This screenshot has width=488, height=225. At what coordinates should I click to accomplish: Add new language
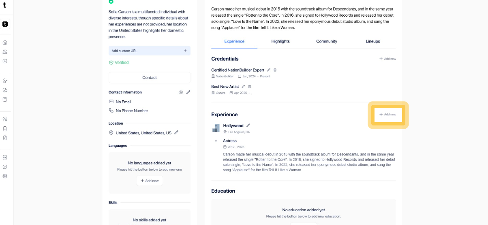tap(150, 181)
